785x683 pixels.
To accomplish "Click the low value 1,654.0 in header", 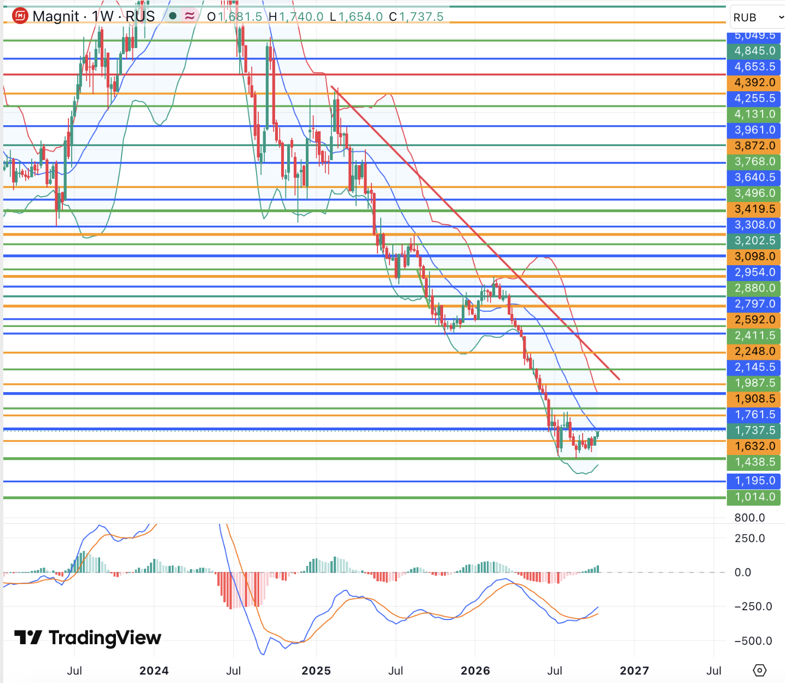I will 360,16.
